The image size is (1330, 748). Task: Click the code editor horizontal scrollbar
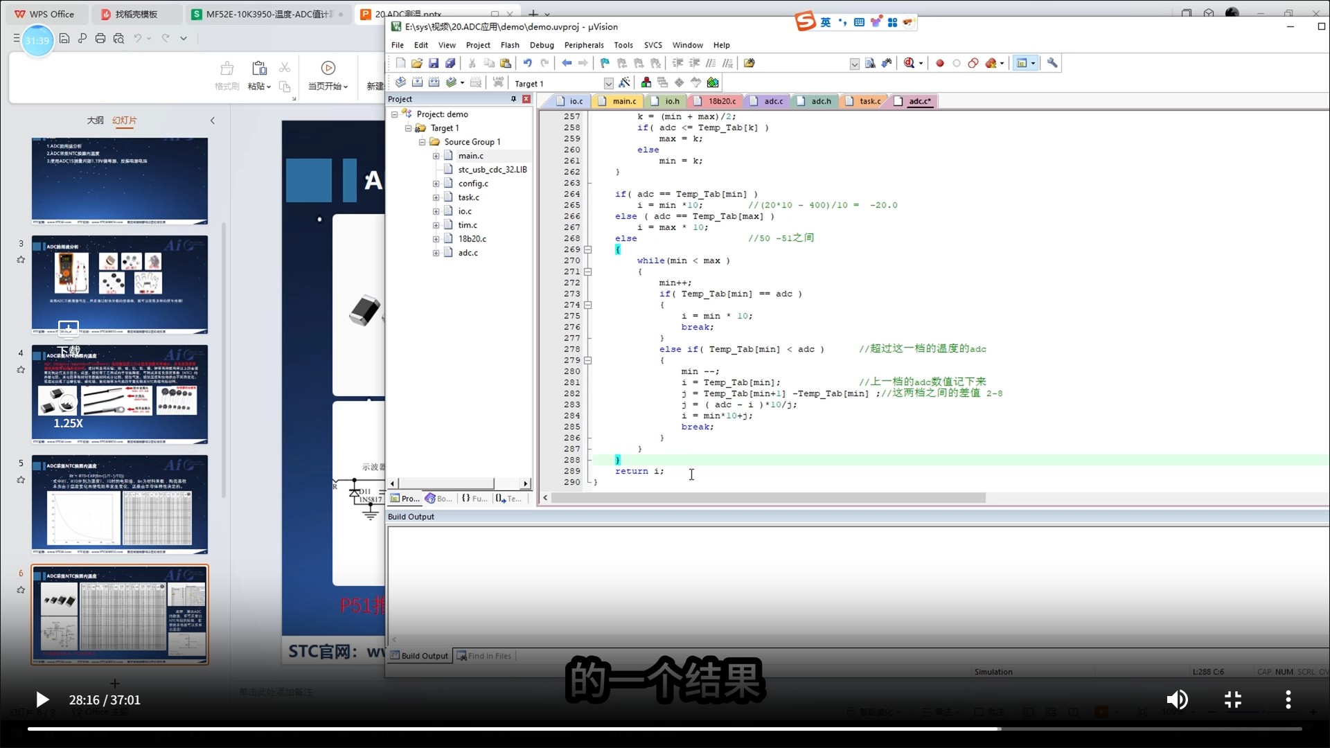[769, 498]
